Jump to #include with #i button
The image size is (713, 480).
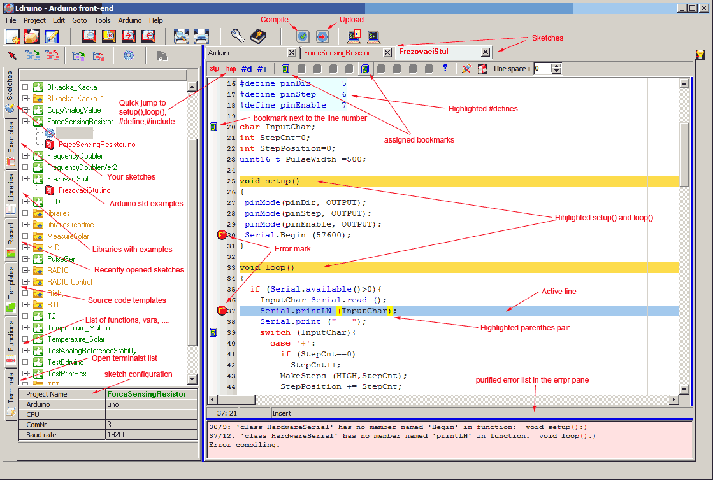point(262,69)
